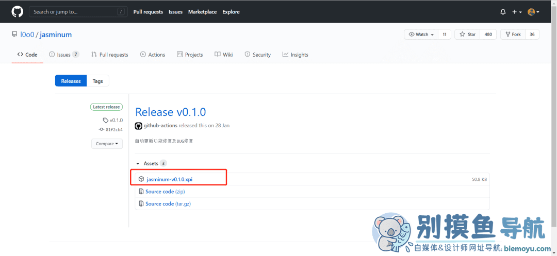Switch to the Tags view

point(97,81)
